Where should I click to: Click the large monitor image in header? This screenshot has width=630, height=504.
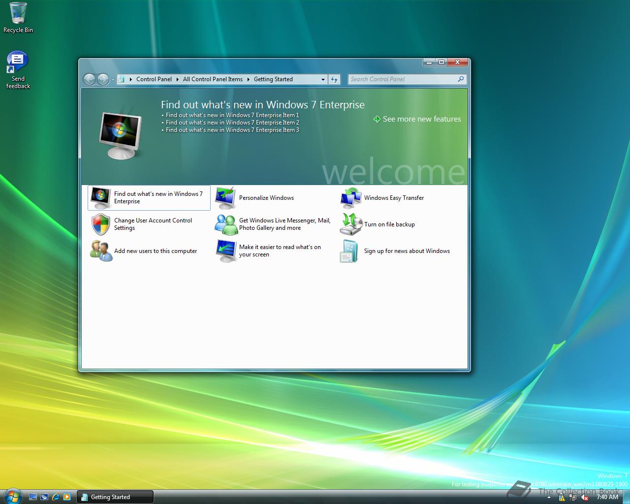click(x=121, y=135)
